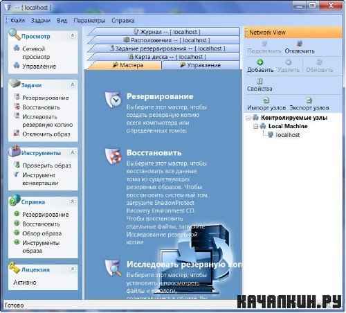Collapse the Просмотр sidebar panel
Image resolution: width=346 pixels, height=313 pixels.
[73, 36]
